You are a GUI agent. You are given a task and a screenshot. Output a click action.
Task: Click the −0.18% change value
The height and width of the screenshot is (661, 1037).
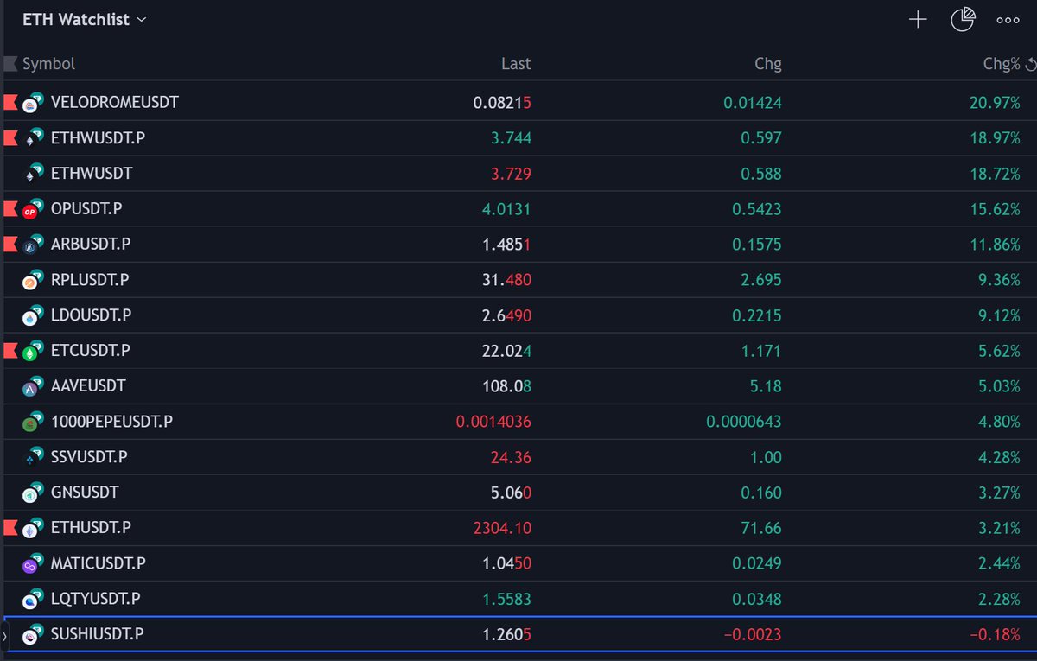995,633
